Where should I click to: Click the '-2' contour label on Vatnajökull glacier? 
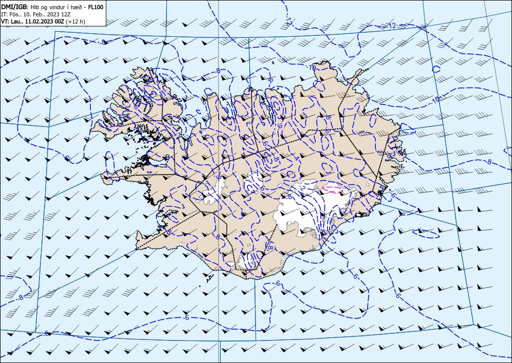point(302,188)
